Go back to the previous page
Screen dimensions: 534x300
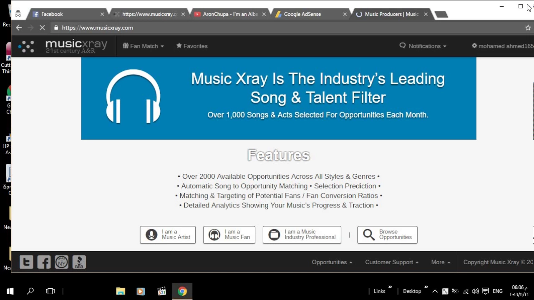pos(19,27)
